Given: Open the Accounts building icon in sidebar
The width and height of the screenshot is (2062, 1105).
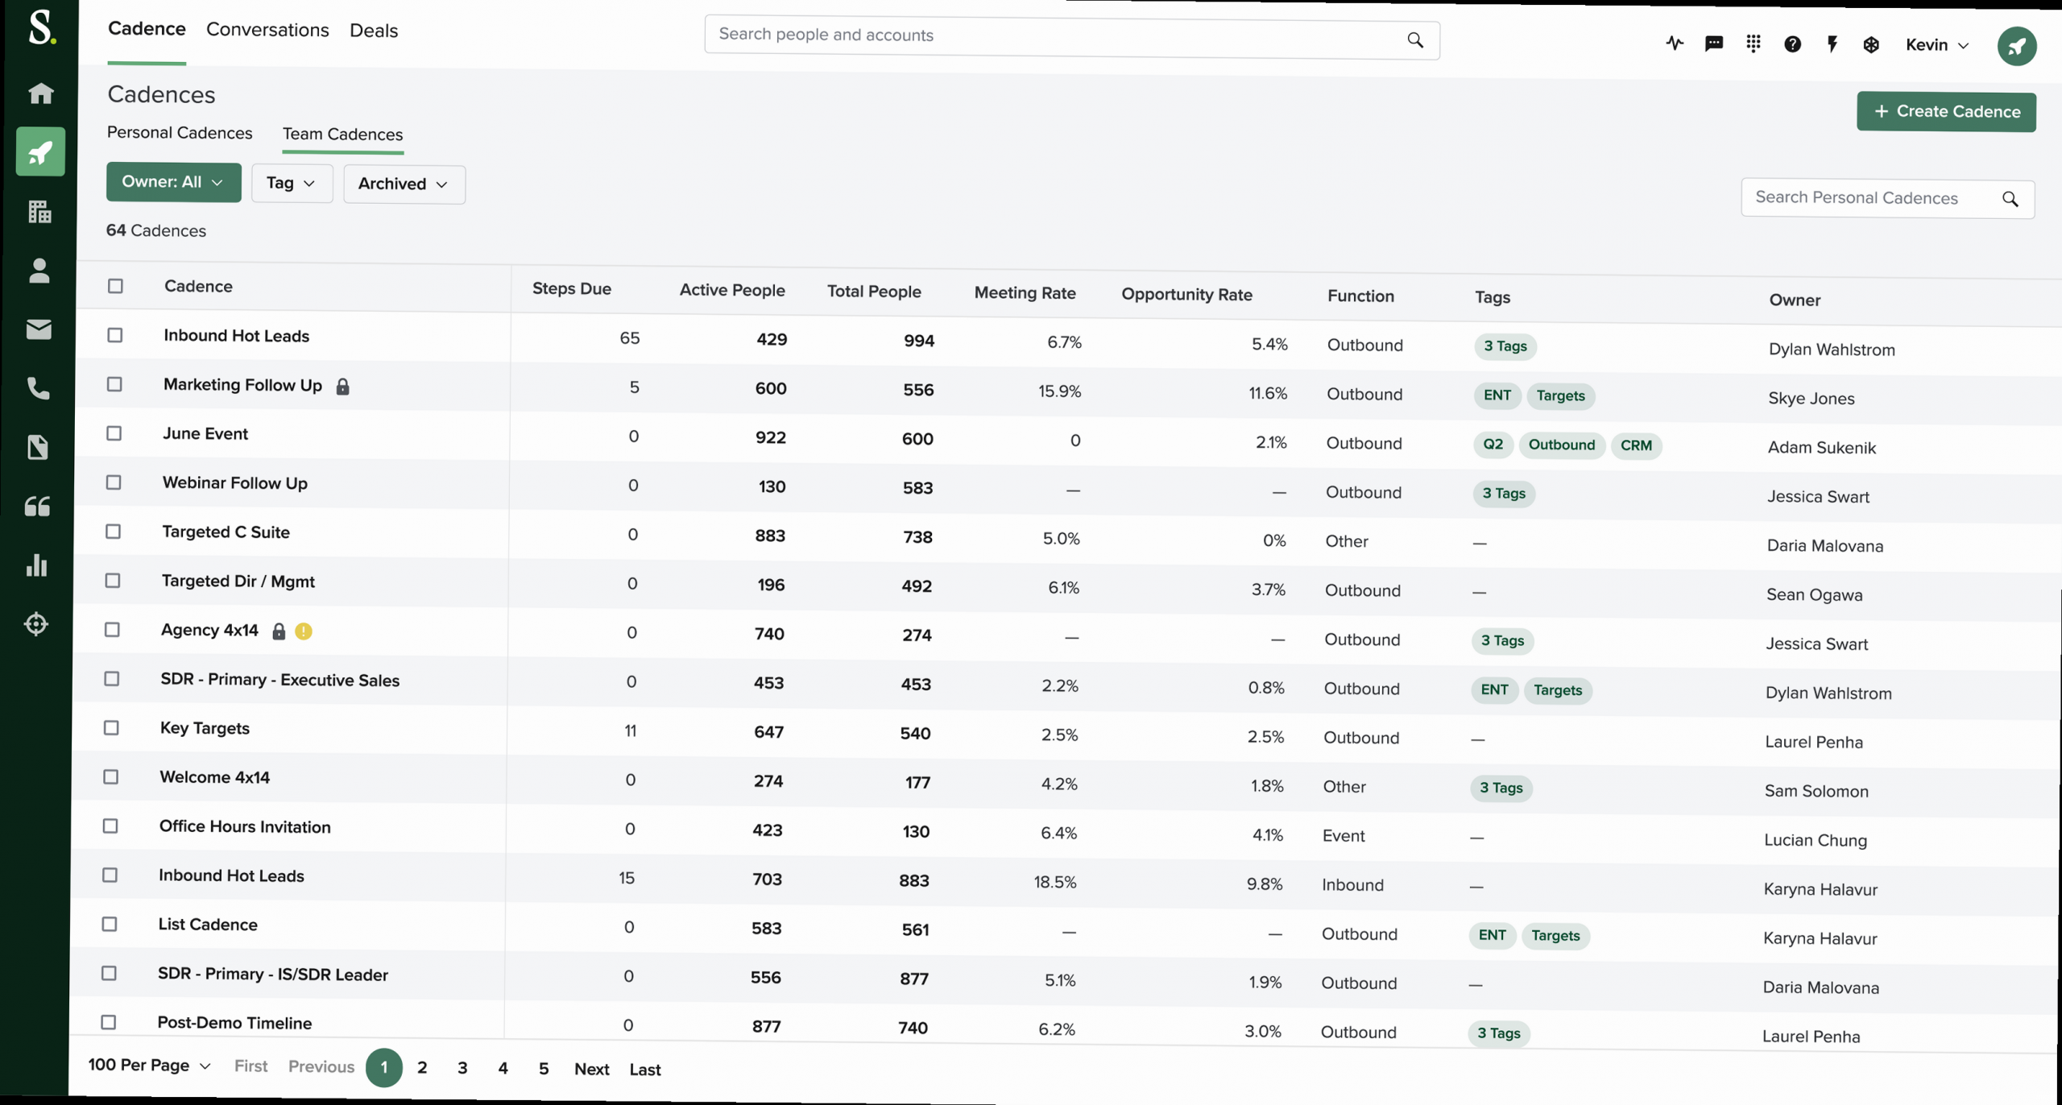Looking at the screenshot, I should click(x=39, y=212).
